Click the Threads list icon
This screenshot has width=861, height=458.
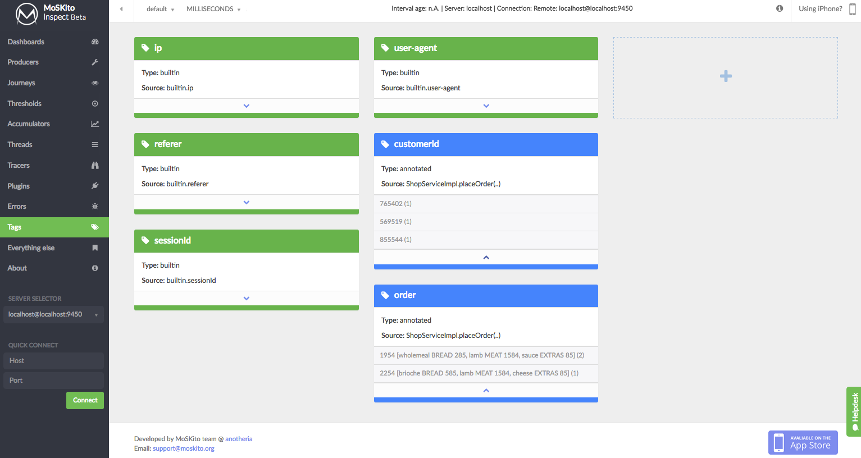[x=95, y=145]
